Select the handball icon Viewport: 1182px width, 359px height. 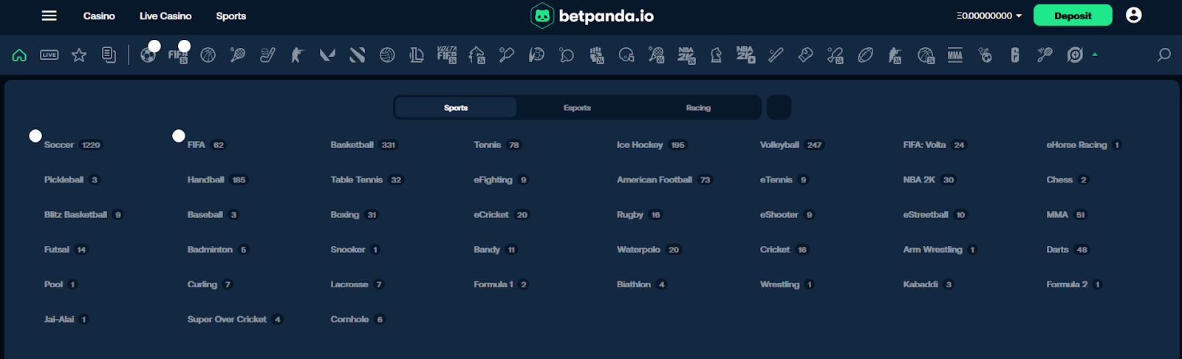point(537,55)
